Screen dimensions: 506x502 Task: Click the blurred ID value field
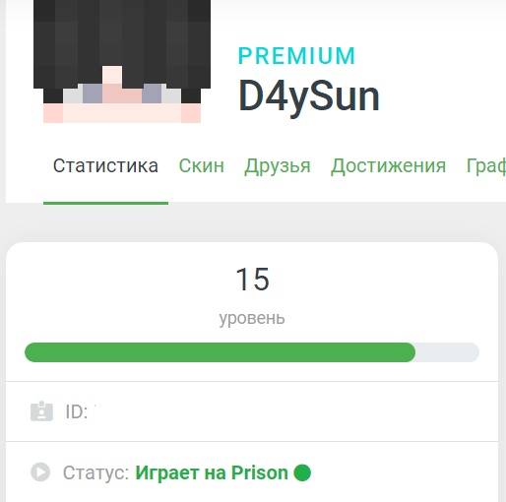click(x=97, y=411)
